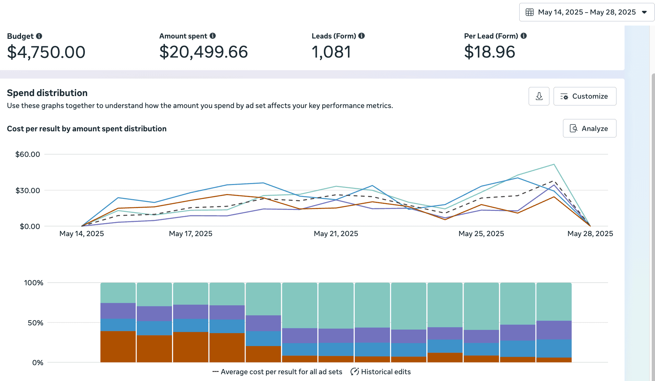Viewport: 655px width, 381px height.
Task: Click the $60.00 y-axis label
Action: tap(28, 154)
